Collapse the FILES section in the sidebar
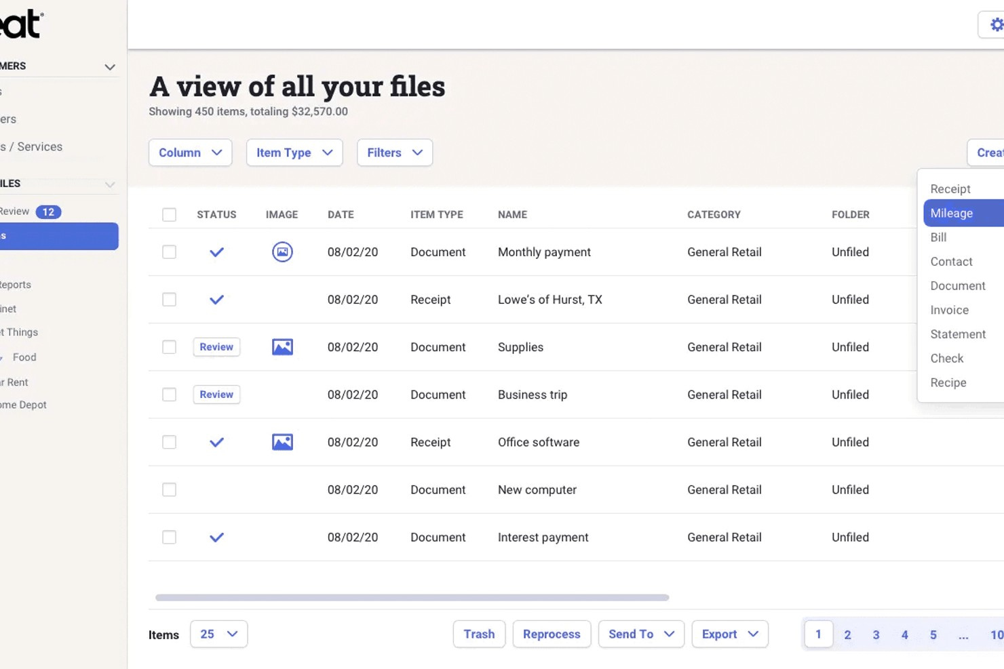Image resolution: width=1004 pixels, height=669 pixels. click(109, 184)
